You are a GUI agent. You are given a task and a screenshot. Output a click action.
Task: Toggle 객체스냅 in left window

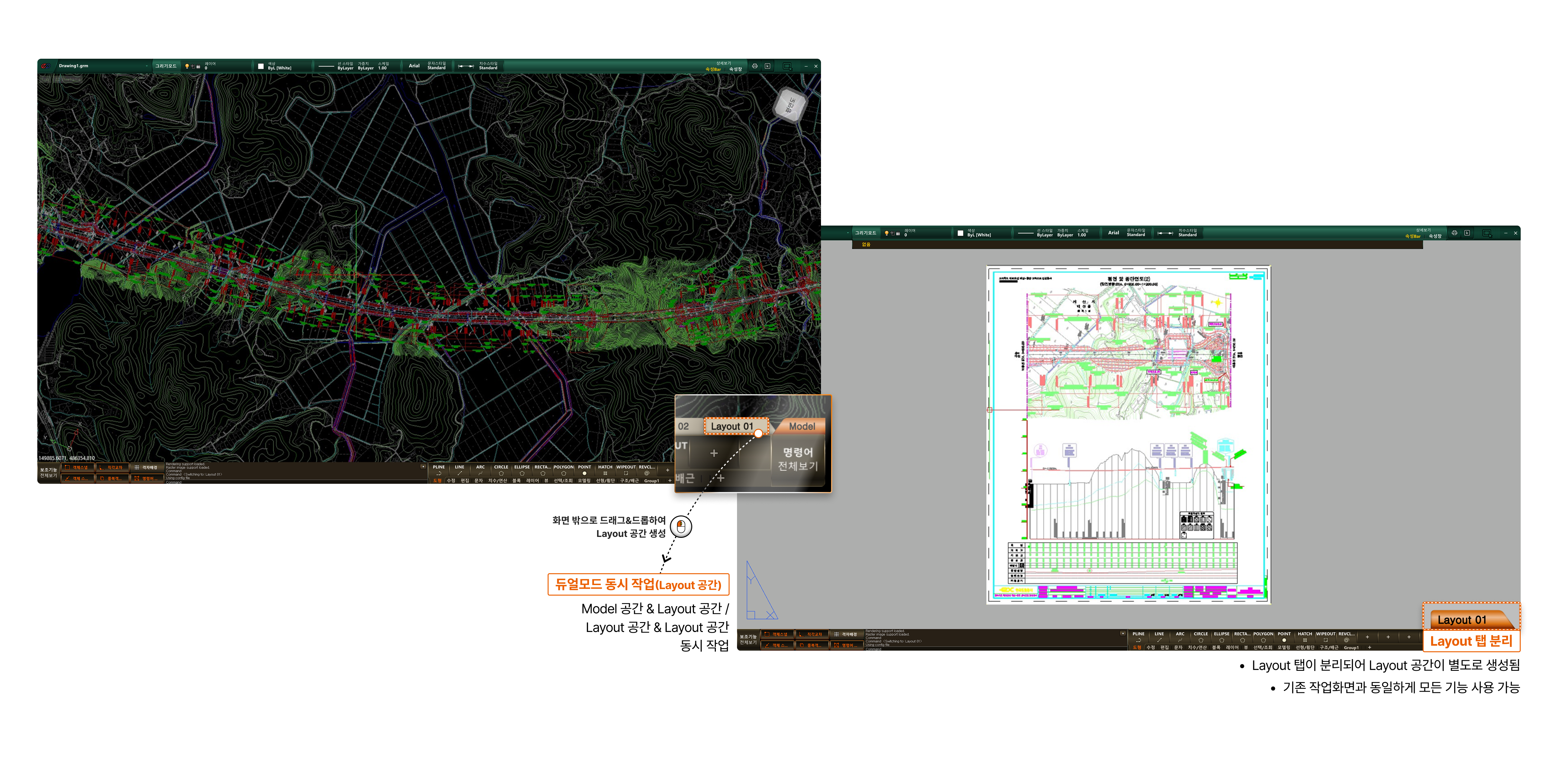click(x=77, y=467)
